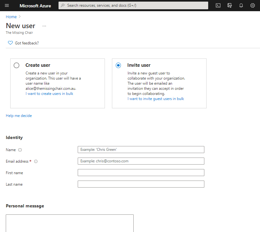The height and width of the screenshot is (232, 260).
Task: Show info tooltip next to Email address
Action: point(36,161)
